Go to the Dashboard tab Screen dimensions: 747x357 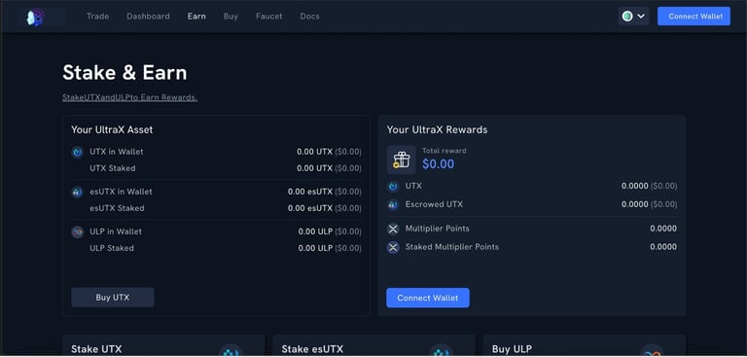coord(148,17)
